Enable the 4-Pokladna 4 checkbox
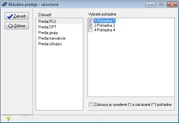Image resolution: width=179 pixels, height=123 pixels. point(90,30)
